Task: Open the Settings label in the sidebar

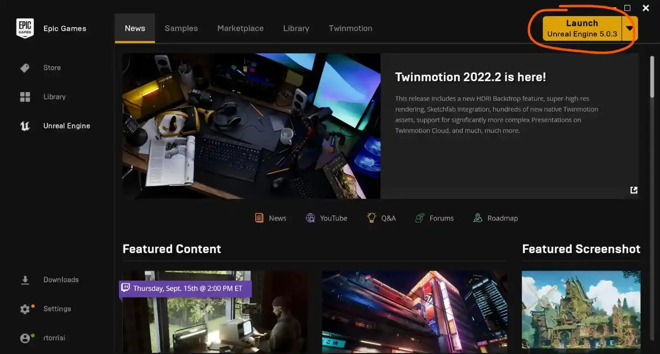Action: coord(57,309)
